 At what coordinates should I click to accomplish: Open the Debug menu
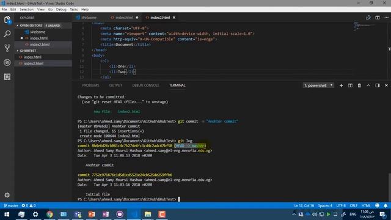(61, 10)
